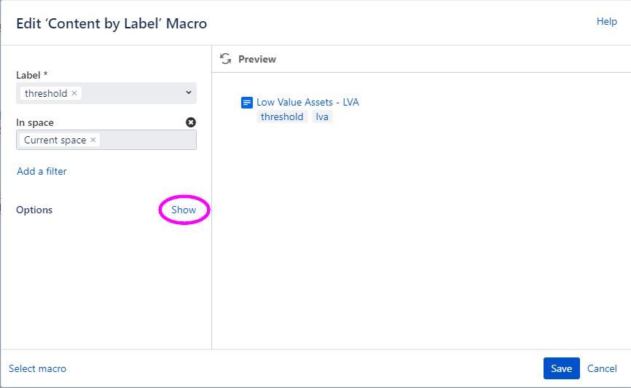Screen dimensions: 631x388
Task: Cancel editing the macro
Action: click(x=602, y=368)
